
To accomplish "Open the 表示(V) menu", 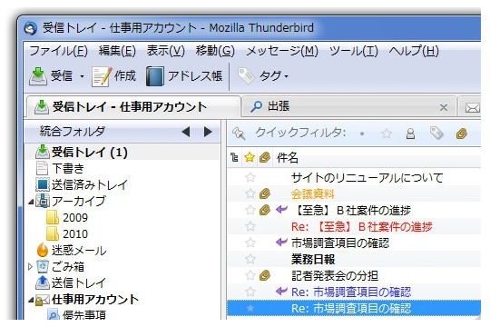I will pyautogui.click(x=166, y=51).
